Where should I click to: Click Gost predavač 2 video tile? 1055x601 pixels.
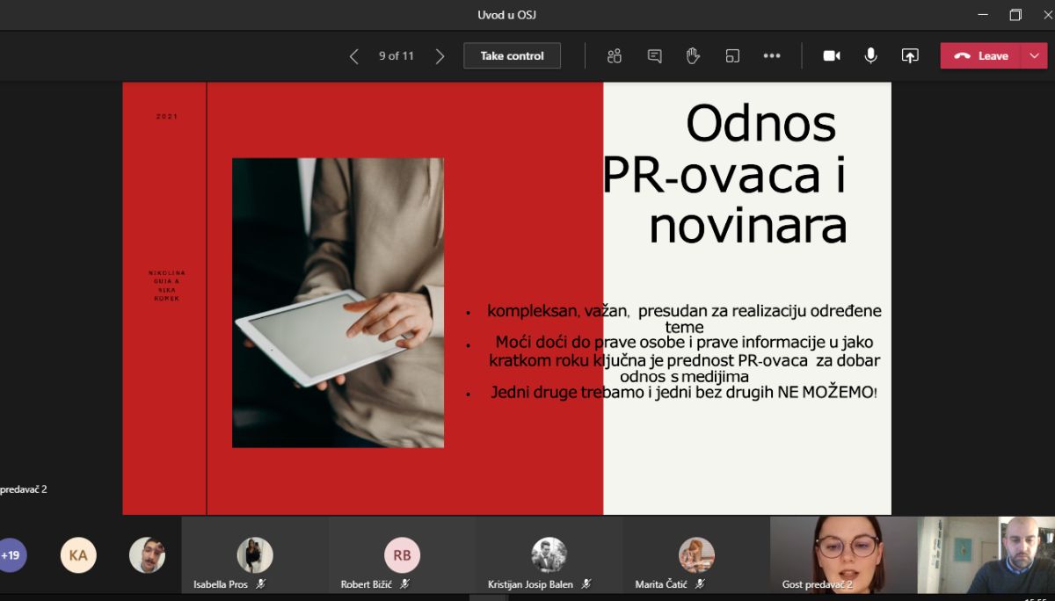(843, 554)
